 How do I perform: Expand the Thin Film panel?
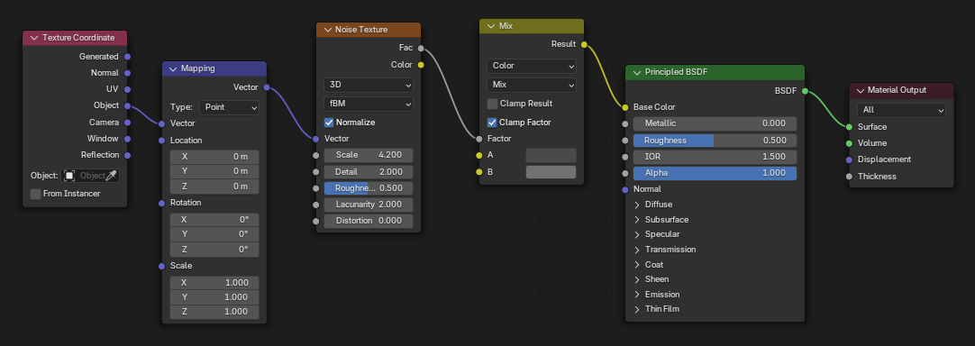click(x=637, y=309)
